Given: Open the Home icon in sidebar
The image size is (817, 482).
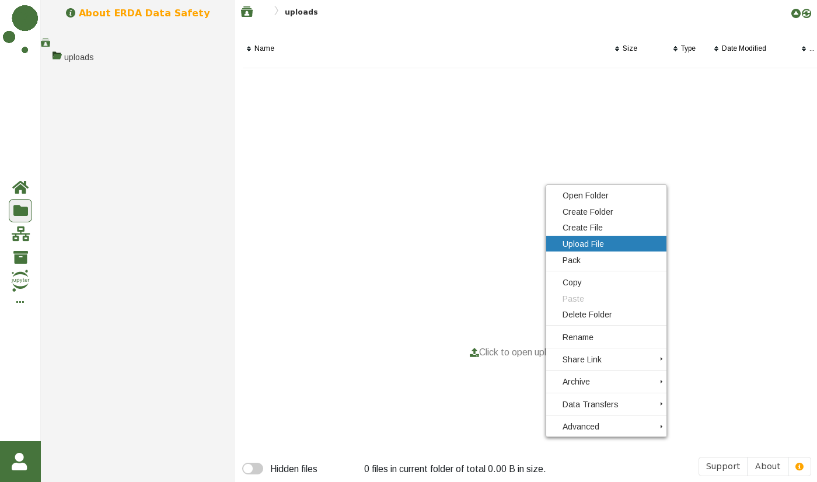Looking at the screenshot, I should (x=20, y=187).
